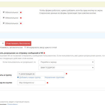Open the Перейти к экрану dropdown
The image size is (105, 105).
point(66,62)
